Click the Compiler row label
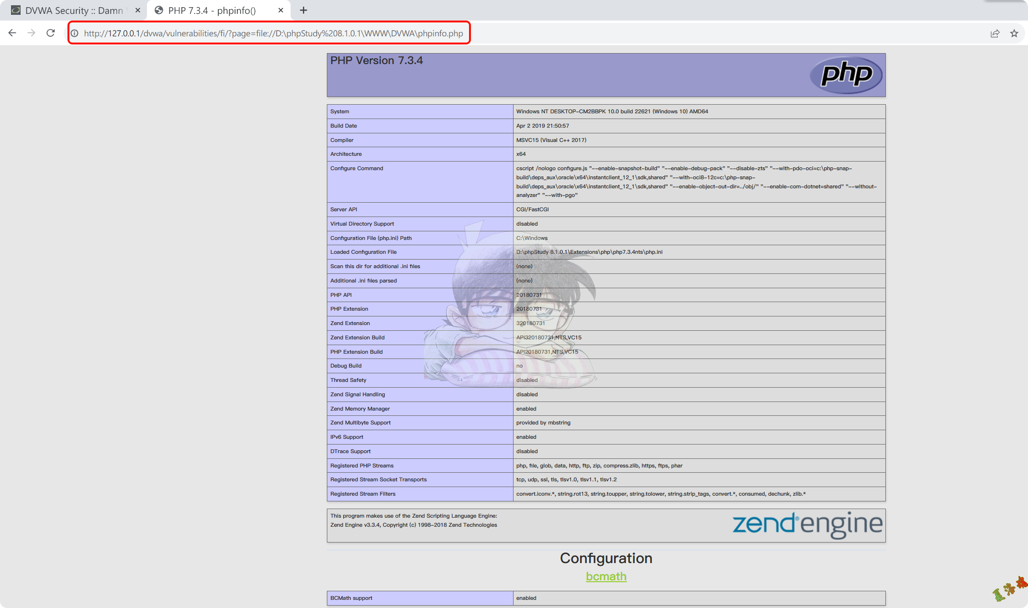This screenshot has height=608, width=1028. point(342,140)
